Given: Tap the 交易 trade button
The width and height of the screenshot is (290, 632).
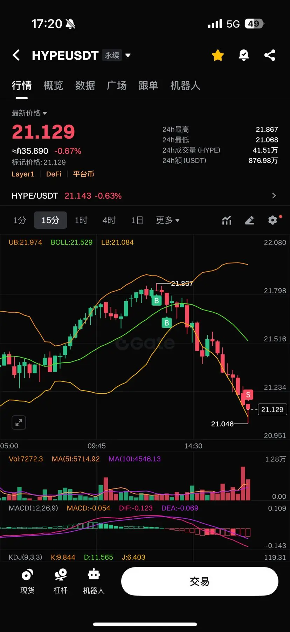Looking at the screenshot, I should (x=200, y=581).
